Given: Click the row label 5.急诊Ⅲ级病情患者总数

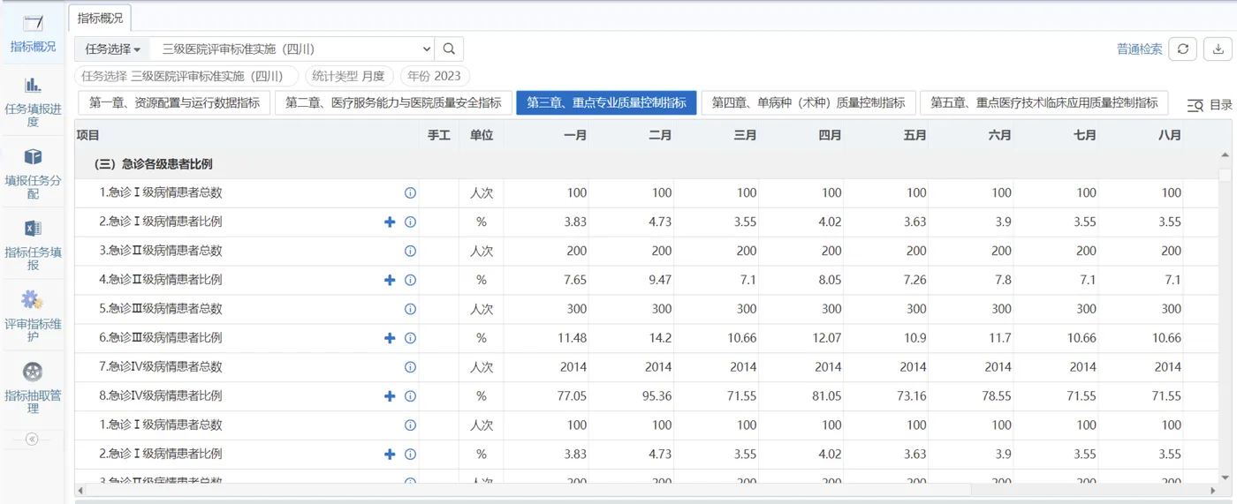Looking at the screenshot, I should (x=160, y=309).
